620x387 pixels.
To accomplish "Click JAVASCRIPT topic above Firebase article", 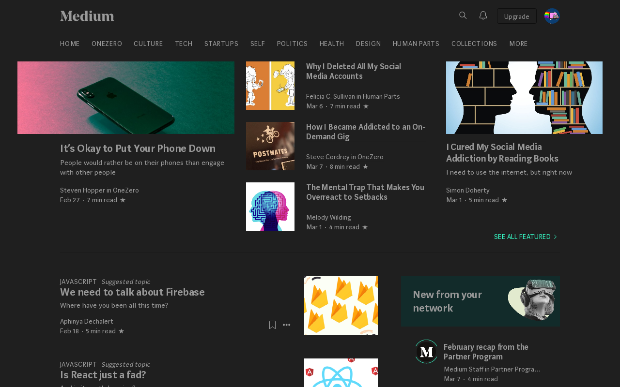I will pos(78,282).
